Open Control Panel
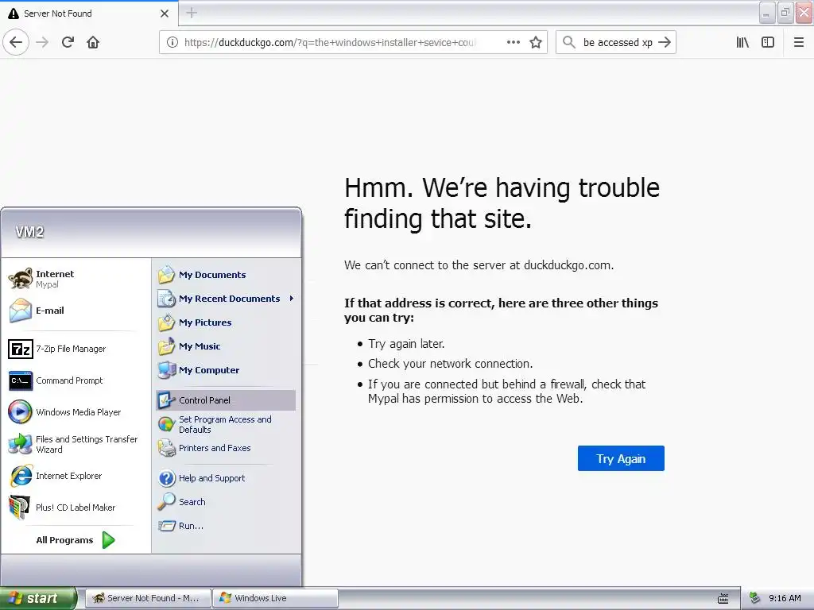Viewport: 814px width, 610px height. (226, 400)
